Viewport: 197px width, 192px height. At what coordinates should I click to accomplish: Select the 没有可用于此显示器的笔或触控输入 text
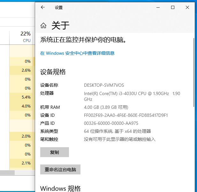(120, 139)
